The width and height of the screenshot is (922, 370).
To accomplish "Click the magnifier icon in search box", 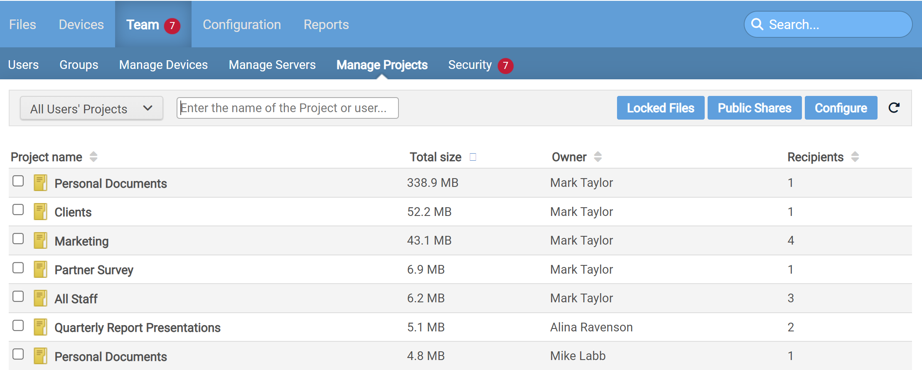I will click(757, 25).
